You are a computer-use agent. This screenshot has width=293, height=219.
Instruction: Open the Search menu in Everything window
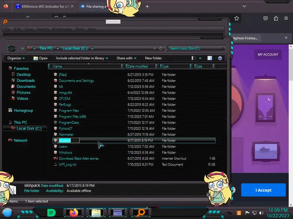click(43, 29)
